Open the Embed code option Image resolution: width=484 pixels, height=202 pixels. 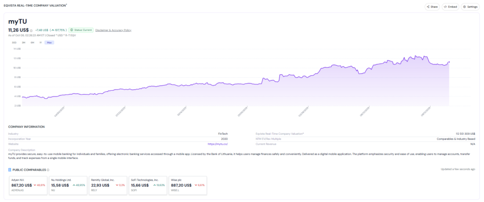(x=450, y=7)
